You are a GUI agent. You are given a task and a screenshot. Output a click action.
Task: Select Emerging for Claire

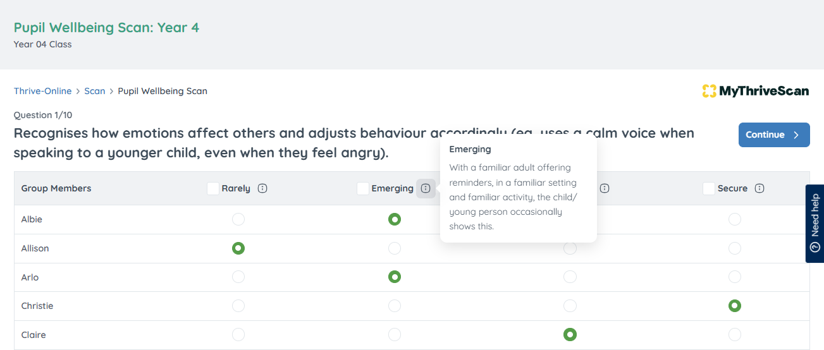(x=395, y=335)
